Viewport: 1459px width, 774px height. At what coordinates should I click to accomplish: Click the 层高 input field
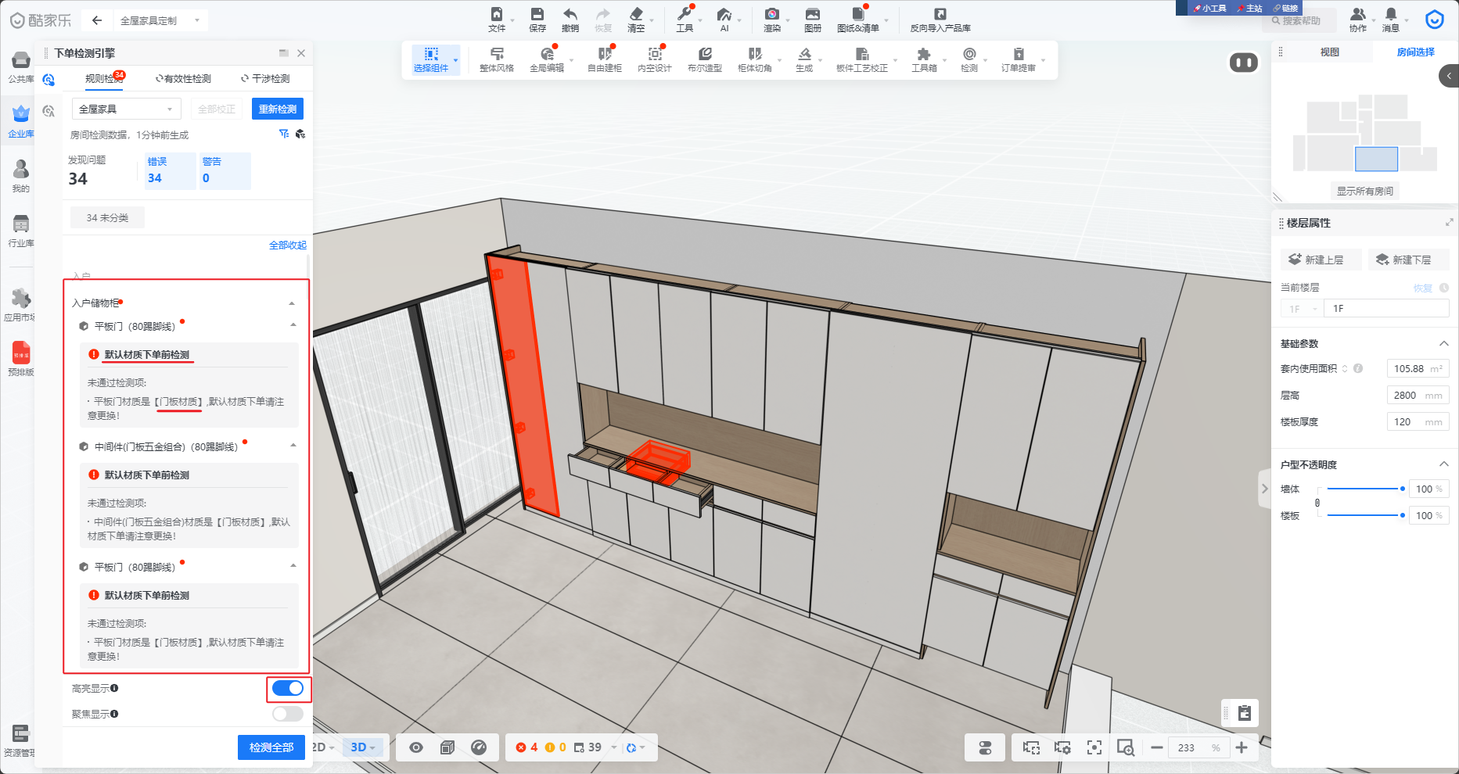(x=1417, y=396)
